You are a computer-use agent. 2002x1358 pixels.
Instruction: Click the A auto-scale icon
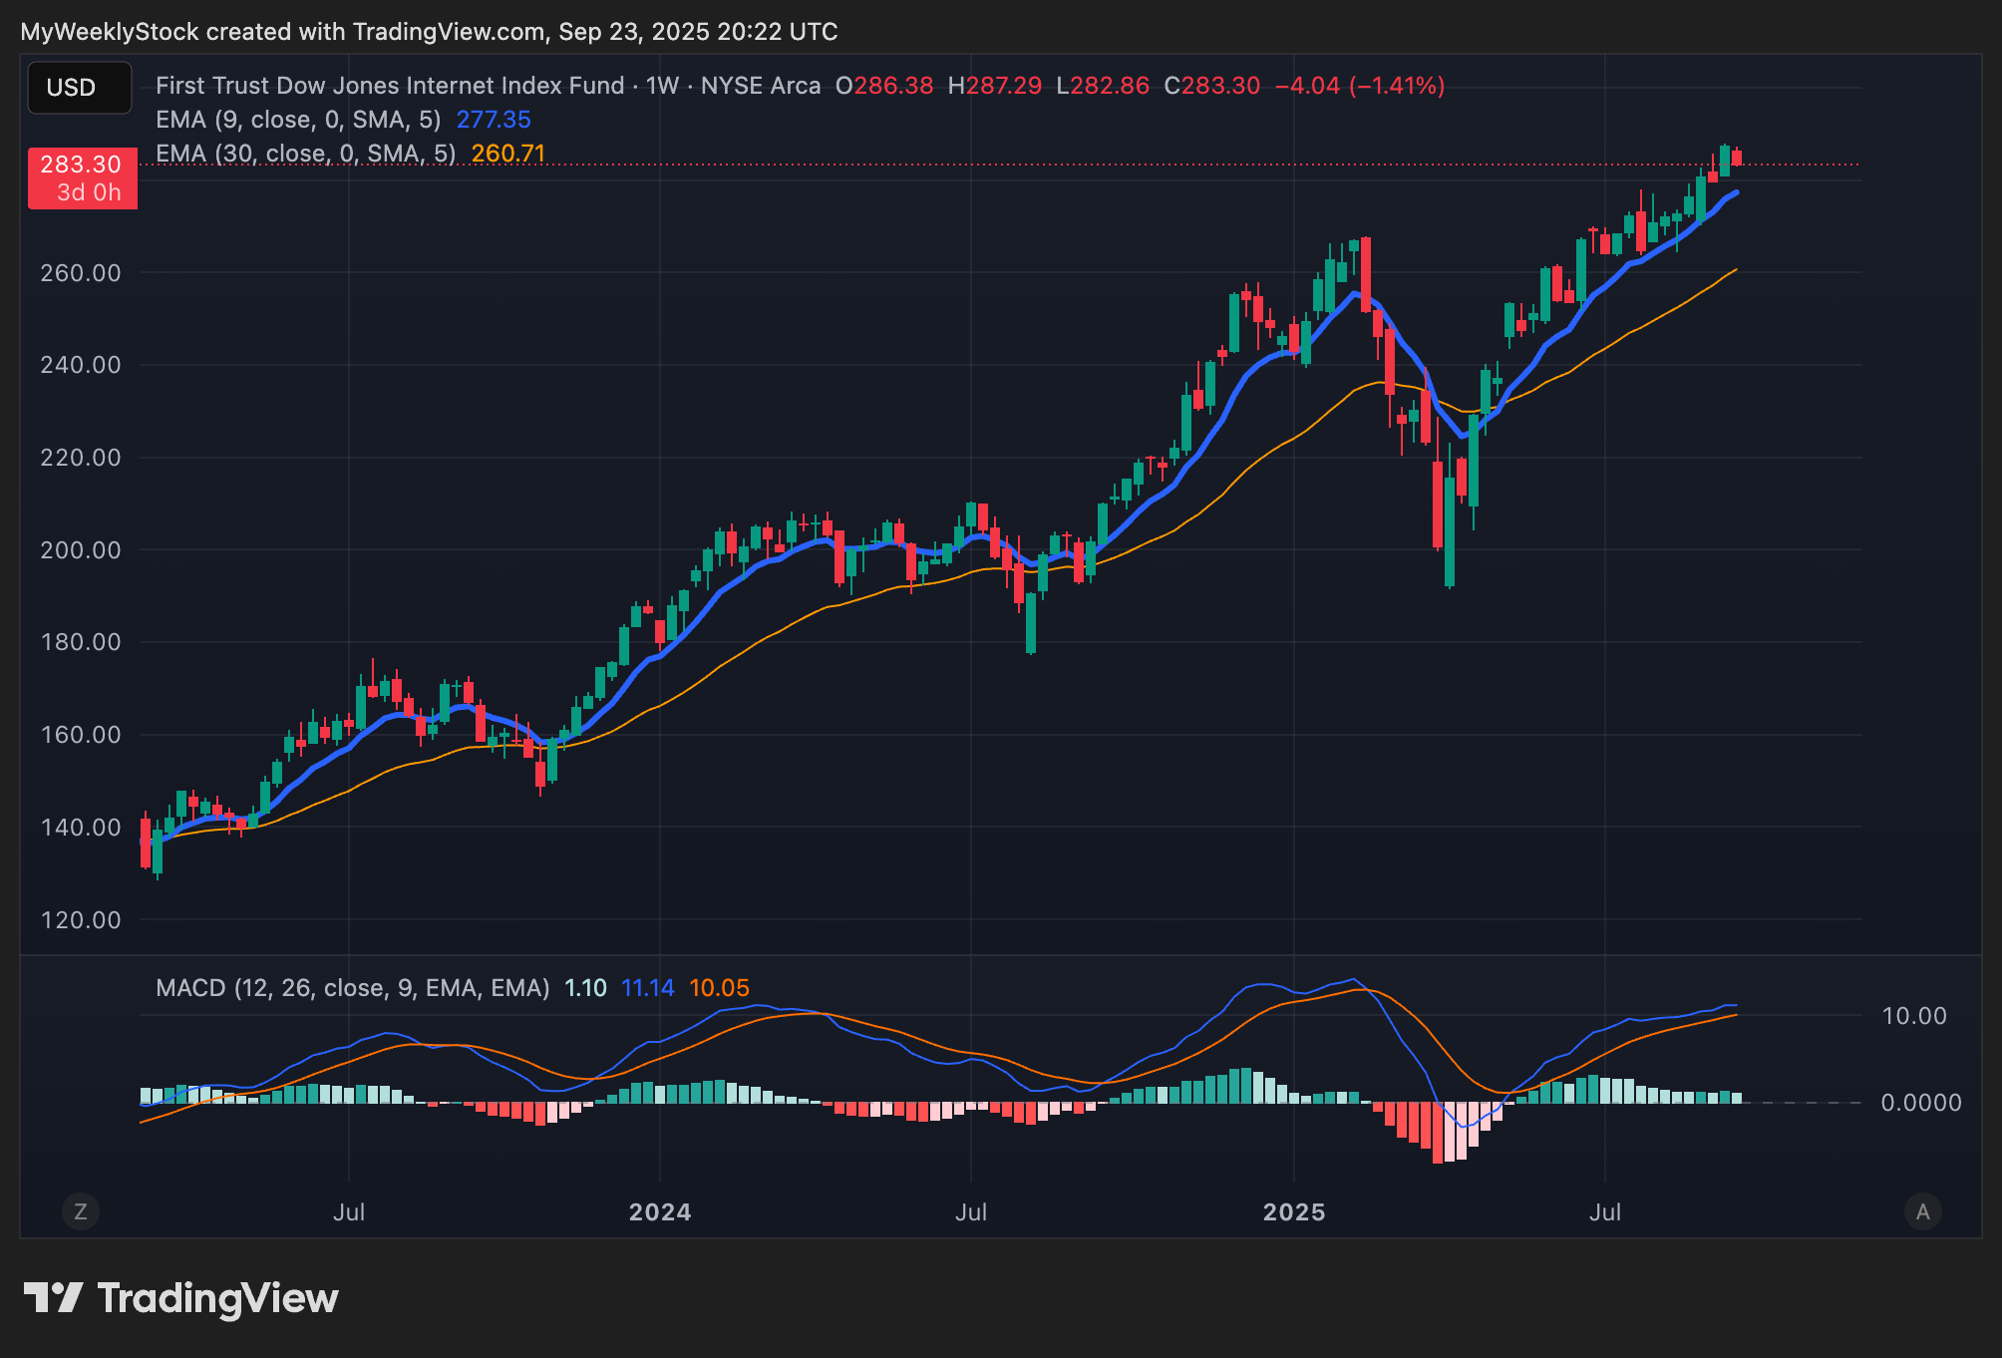click(x=1922, y=1211)
